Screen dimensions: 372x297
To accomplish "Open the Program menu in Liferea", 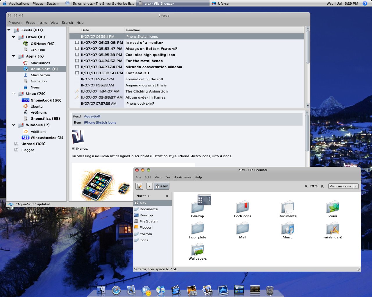I will pos(15,23).
